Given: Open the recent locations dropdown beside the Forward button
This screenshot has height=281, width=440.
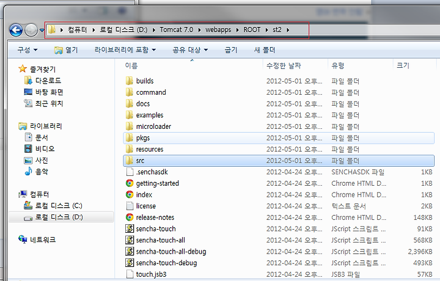Looking at the screenshot, I should point(42,30).
